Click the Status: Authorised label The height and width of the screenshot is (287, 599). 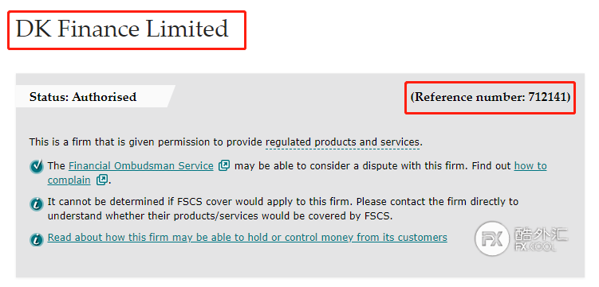pyautogui.click(x=83, y=97)
